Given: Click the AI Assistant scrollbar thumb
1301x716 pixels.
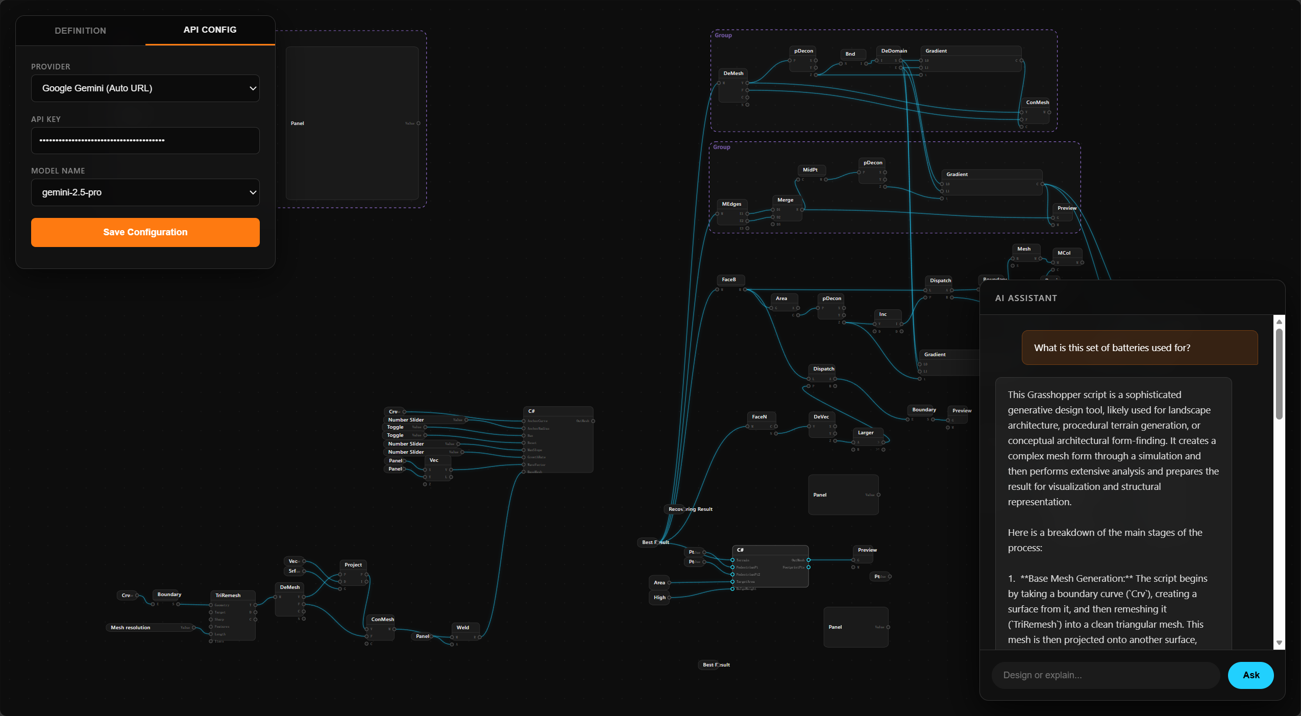Looking at the screenshot, I should click(1279, 374).
